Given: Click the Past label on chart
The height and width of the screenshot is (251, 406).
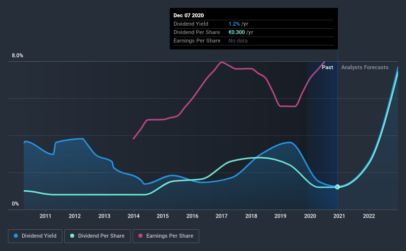Looking at the screenshot, I should coord(327,67).
